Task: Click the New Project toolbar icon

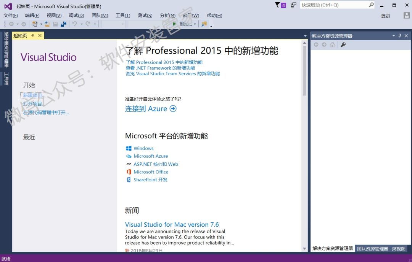Action: pos(35,24)
